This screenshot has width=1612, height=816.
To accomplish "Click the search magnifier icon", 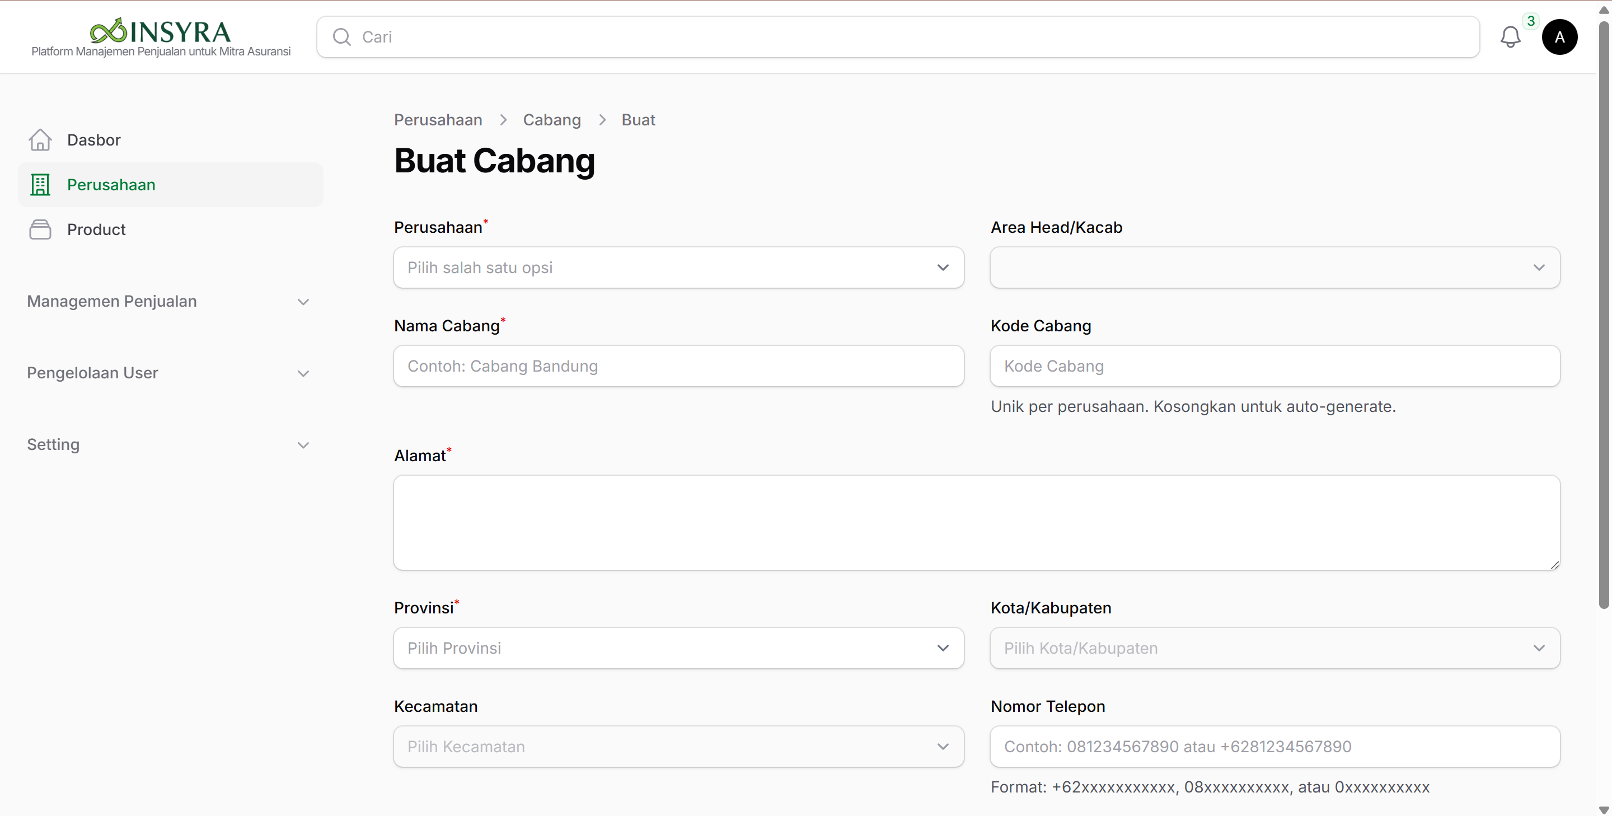I will click(341, 37).
